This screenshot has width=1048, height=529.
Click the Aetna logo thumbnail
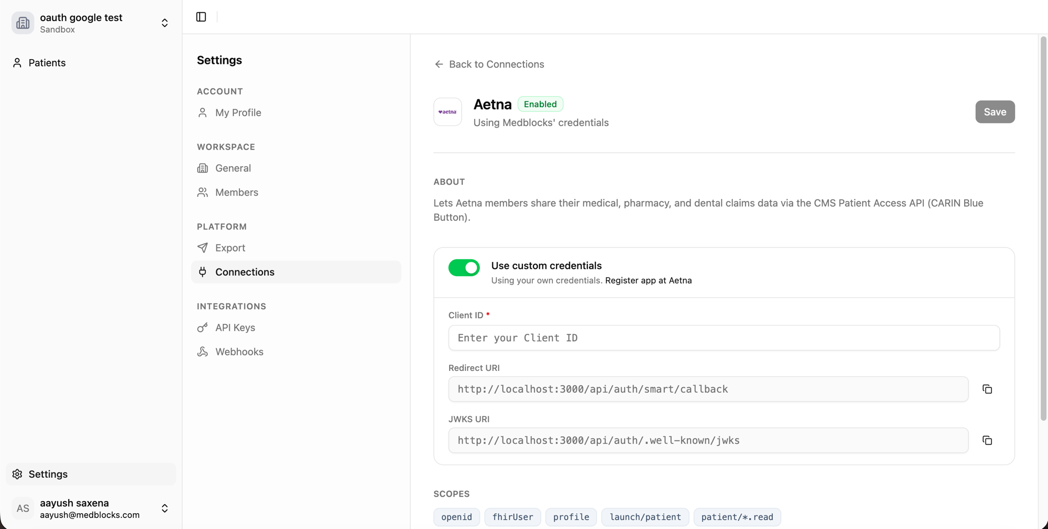pos(447,112)
